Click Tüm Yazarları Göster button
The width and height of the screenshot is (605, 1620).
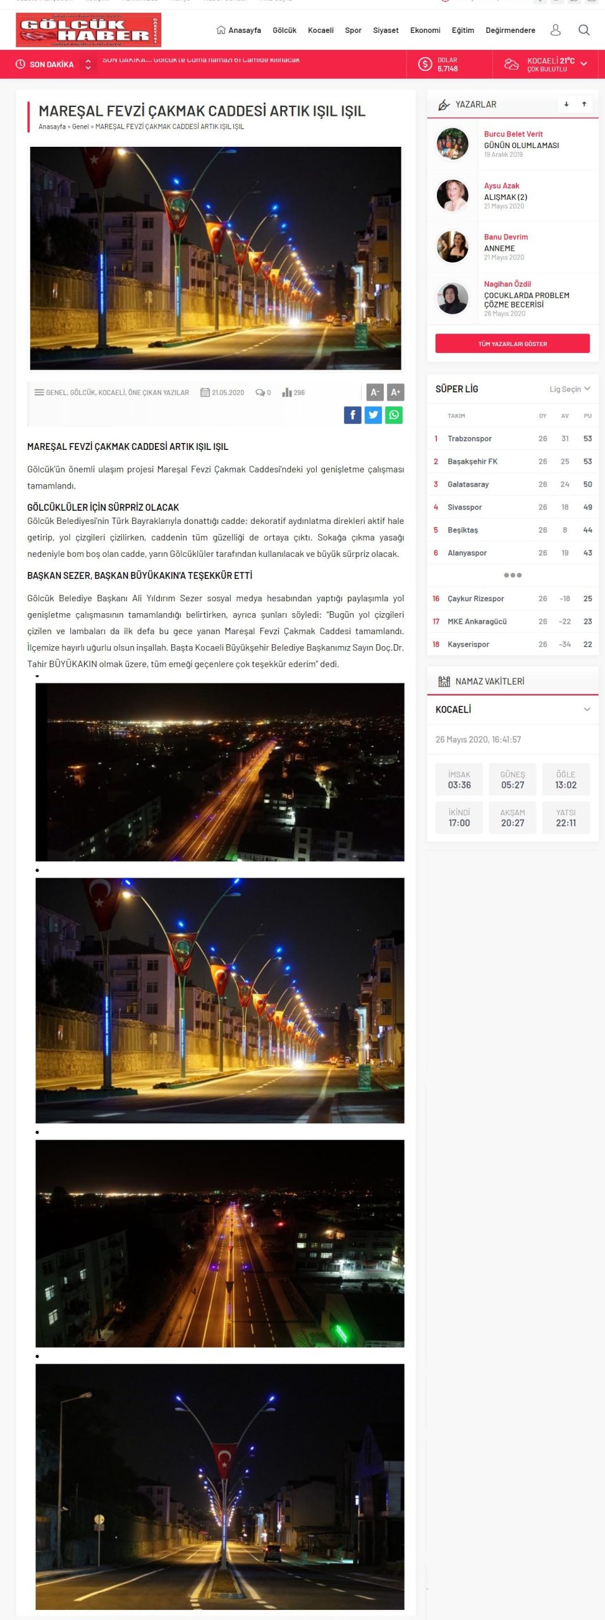(512, 344)
